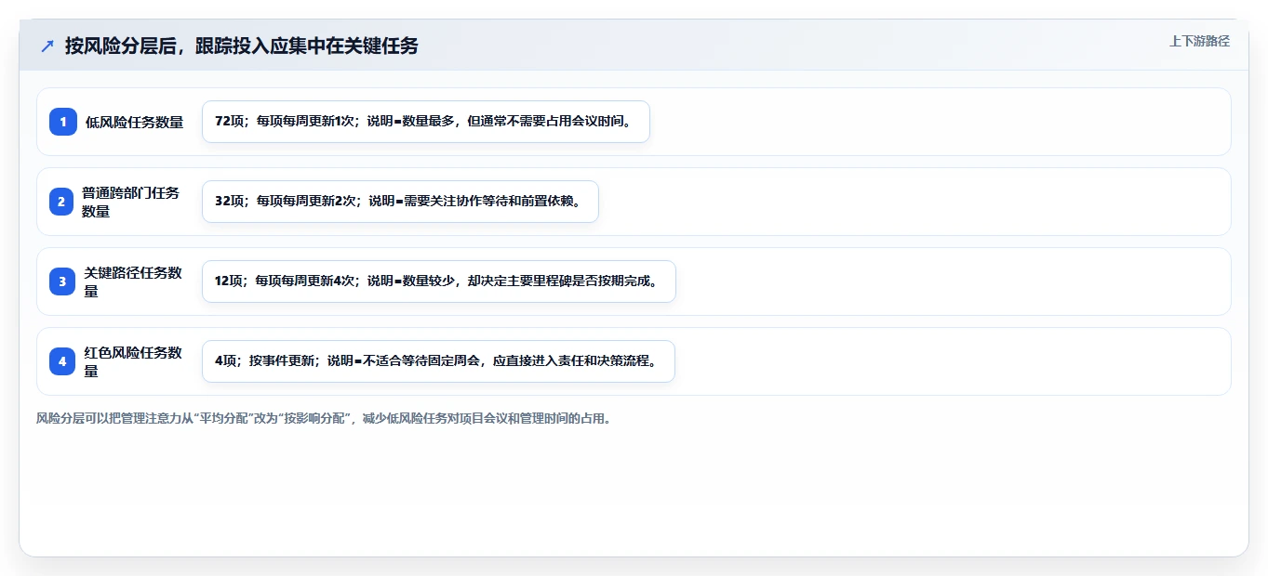
Task: Select the 32项 detail box
Action: coord(400,202)
